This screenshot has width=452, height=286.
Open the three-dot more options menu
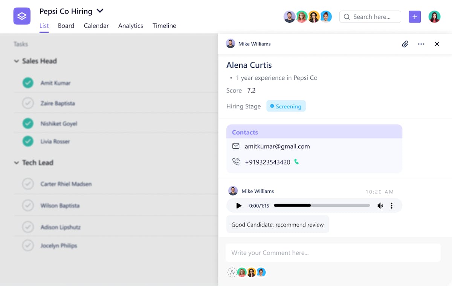421,44
